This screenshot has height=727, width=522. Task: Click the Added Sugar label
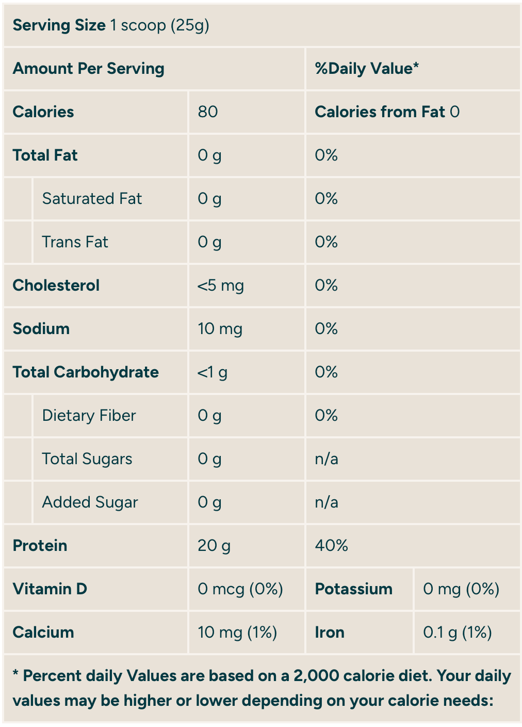[x=90, y=502]
